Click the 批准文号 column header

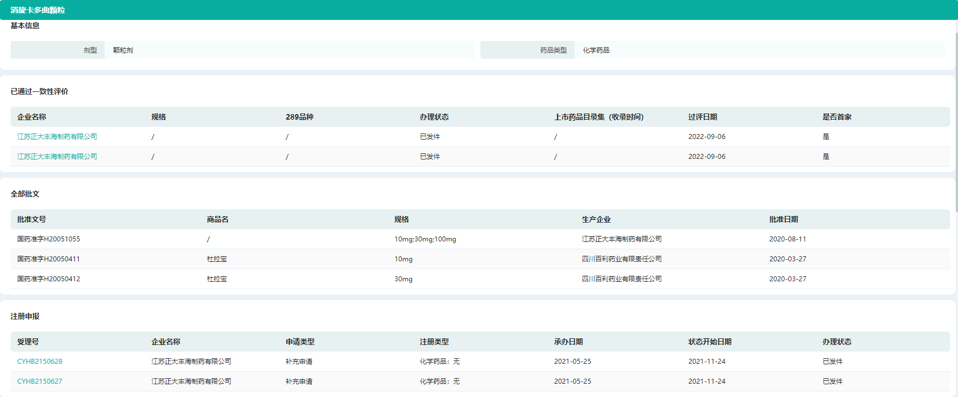[x=32, y=219]
